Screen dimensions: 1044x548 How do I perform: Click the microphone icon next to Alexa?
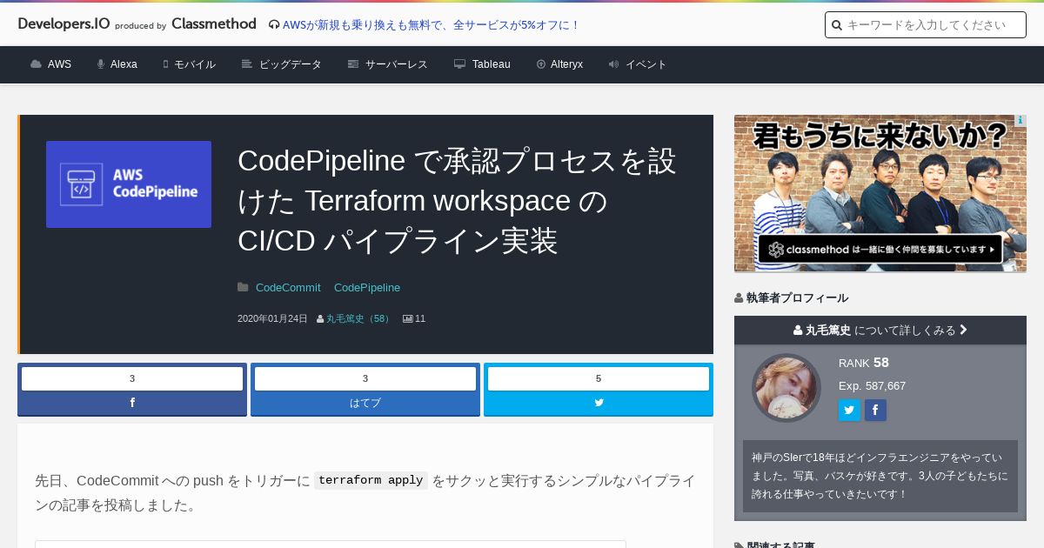[101, 64]
